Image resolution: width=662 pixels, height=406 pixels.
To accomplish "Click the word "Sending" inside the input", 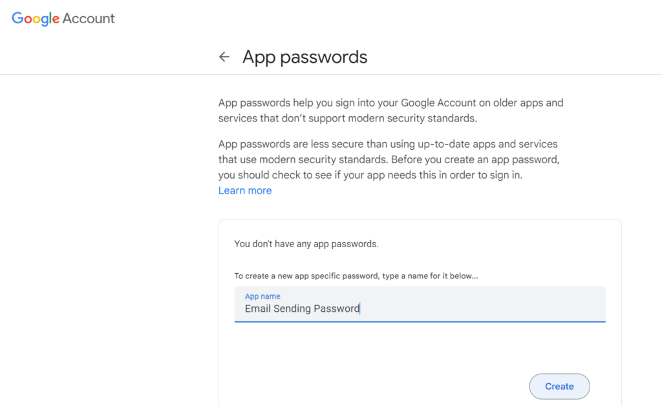I will [x=292, y=309].
